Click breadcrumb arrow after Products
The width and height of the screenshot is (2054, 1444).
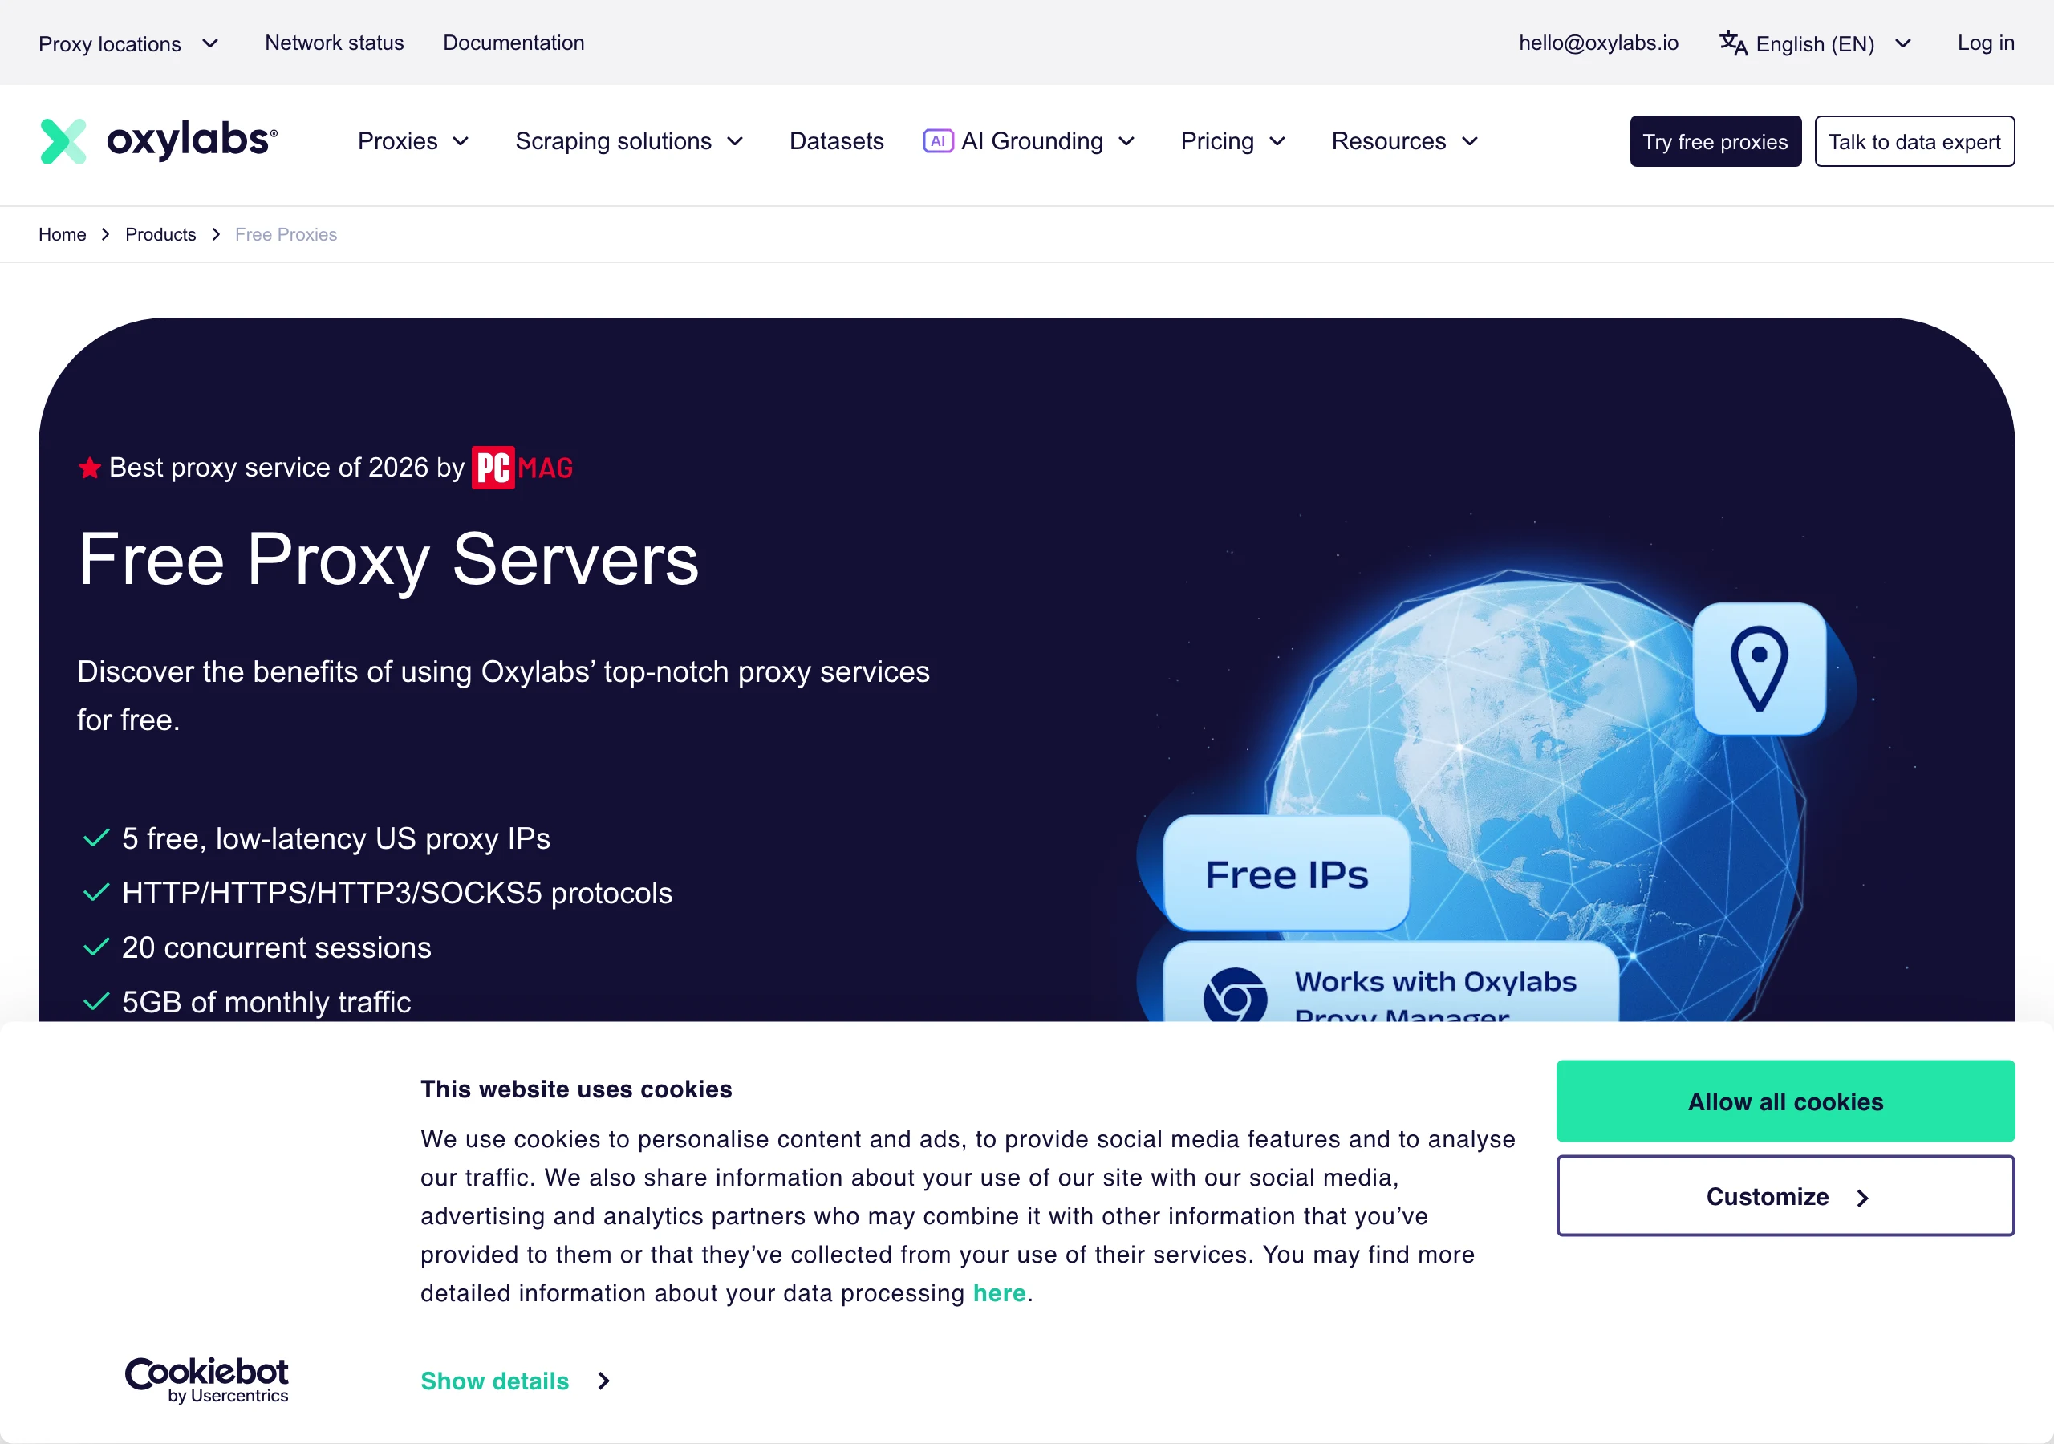pos(216,234)
